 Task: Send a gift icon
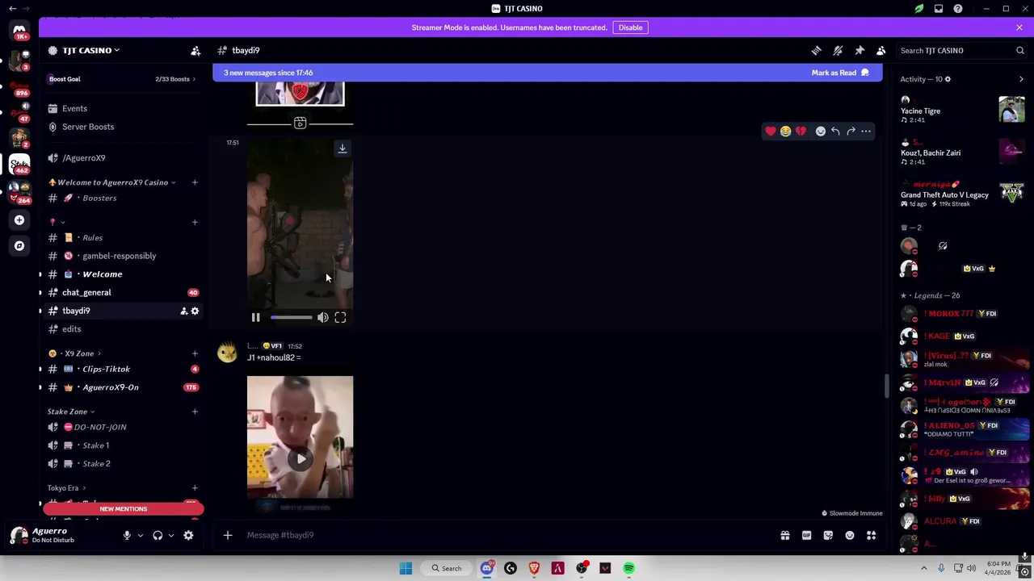(x=785, y=535)
